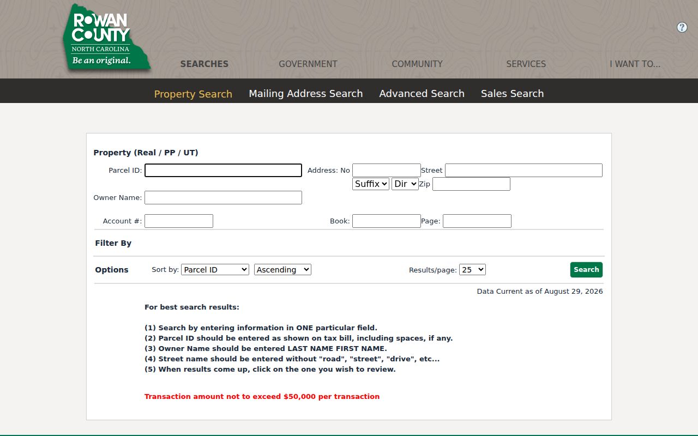Click tip (2) about Parcel ID entry
The width and height of the screenshot is (698, 436).
pyautogui.click(x=299, y=338)
